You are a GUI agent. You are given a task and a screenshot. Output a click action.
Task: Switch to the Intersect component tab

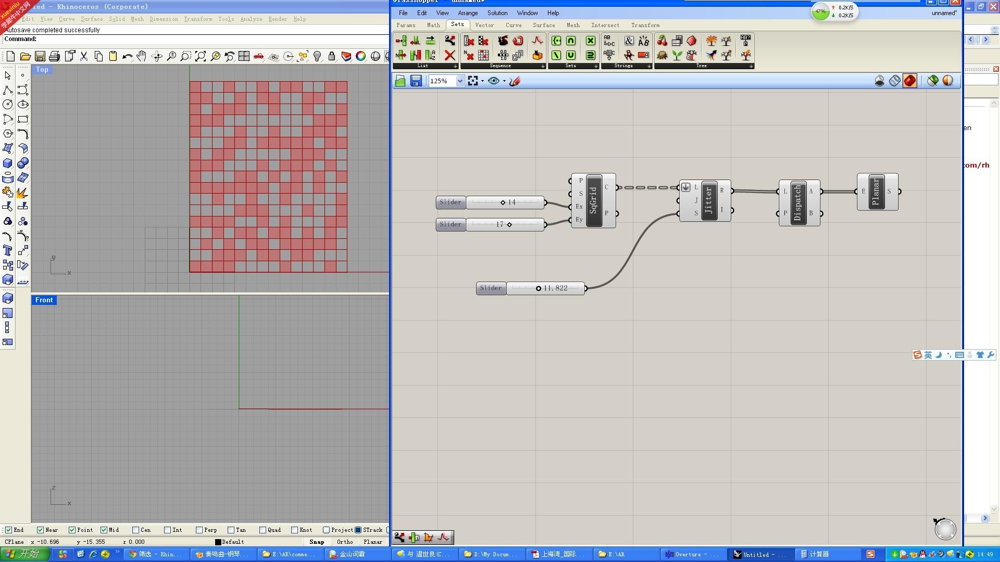point(605,25)
